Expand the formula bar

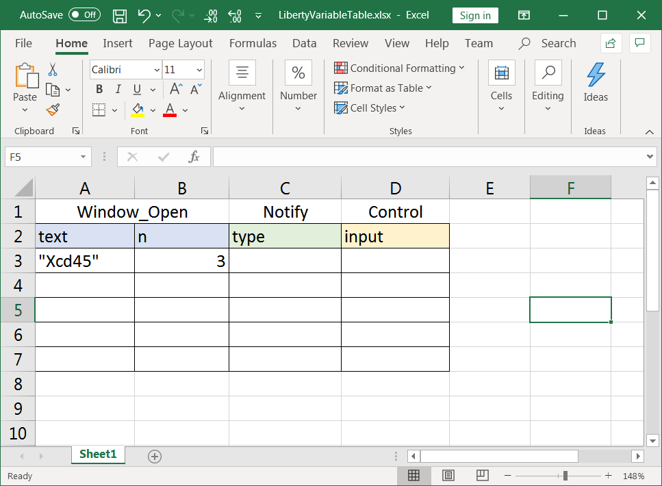click(x=650, y=157)
